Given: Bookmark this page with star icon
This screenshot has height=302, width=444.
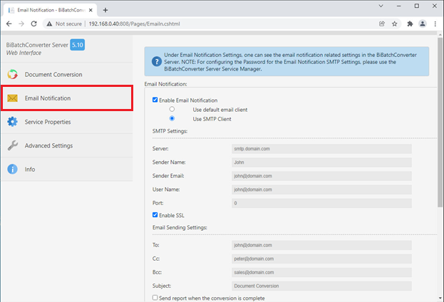Looking at the screenshot, I should [x=395, y=24].
